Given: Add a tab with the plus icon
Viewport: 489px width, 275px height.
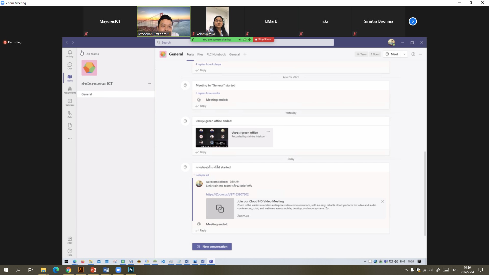Looking at the screenshot, I should [x=245, y=54].
